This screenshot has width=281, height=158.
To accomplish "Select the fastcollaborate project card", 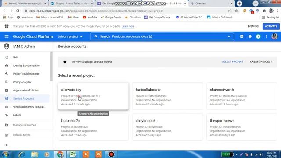I will 168,96.
